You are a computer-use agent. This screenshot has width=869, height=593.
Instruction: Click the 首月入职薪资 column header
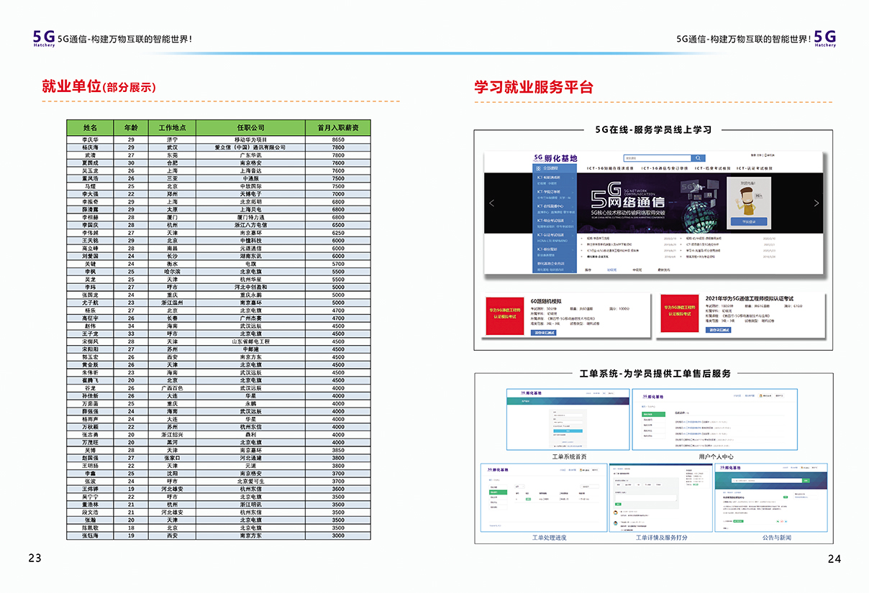coord(338,127)
